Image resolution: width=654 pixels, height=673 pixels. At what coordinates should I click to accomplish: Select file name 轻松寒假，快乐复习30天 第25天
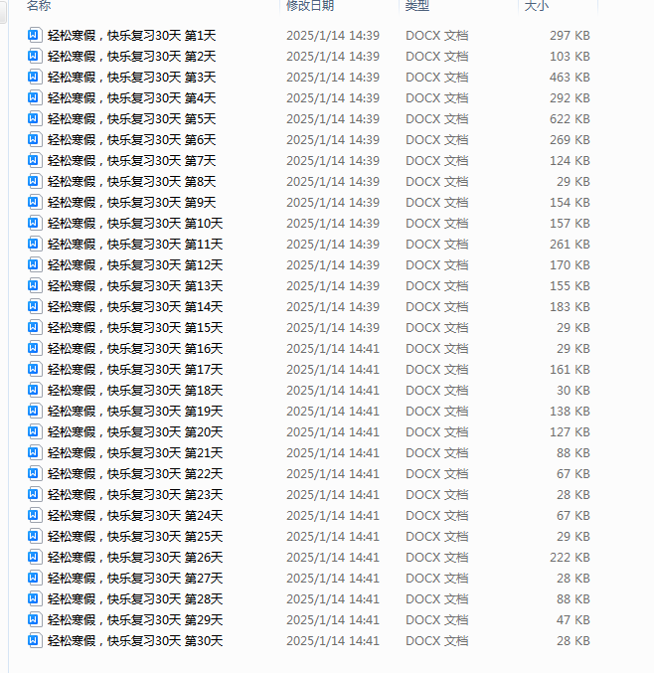(x=135, y=537)
